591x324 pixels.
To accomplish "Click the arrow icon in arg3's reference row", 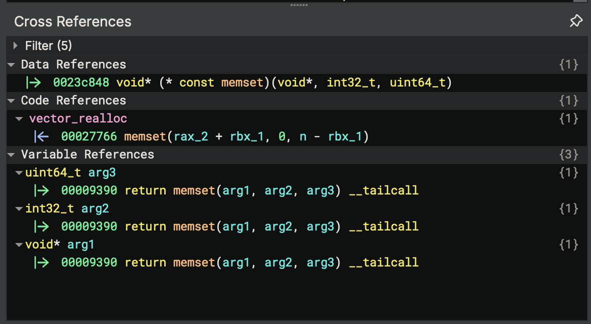I will (x=42, y=190).
